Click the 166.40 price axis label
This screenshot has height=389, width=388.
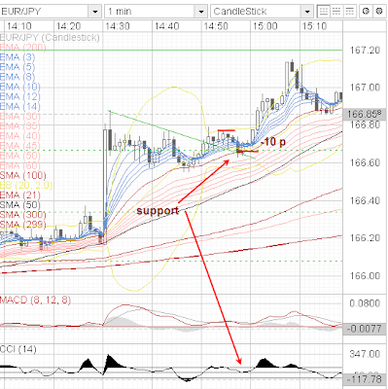(365, 200)
